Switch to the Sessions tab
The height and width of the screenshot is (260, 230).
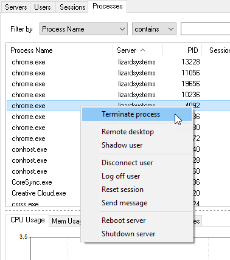(72, 7)
